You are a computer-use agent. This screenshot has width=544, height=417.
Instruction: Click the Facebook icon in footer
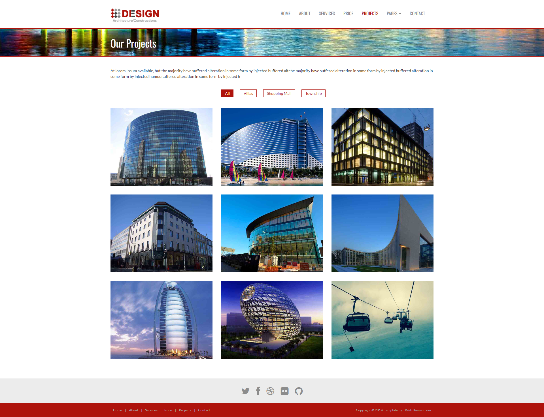pos(259,391)
